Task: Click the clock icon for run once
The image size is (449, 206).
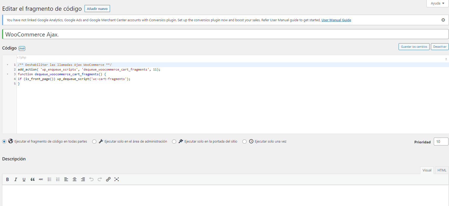Action: 251,141
